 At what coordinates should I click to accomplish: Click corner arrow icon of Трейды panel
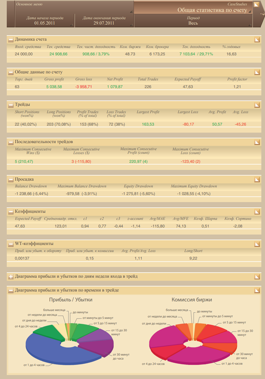coord(257,105)
